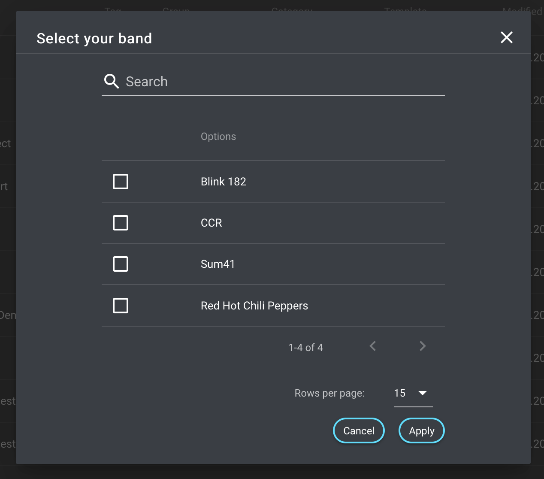Screen dimensions: 544x479
Task: Click the Blink 182 row label
Action: point(224,182)
